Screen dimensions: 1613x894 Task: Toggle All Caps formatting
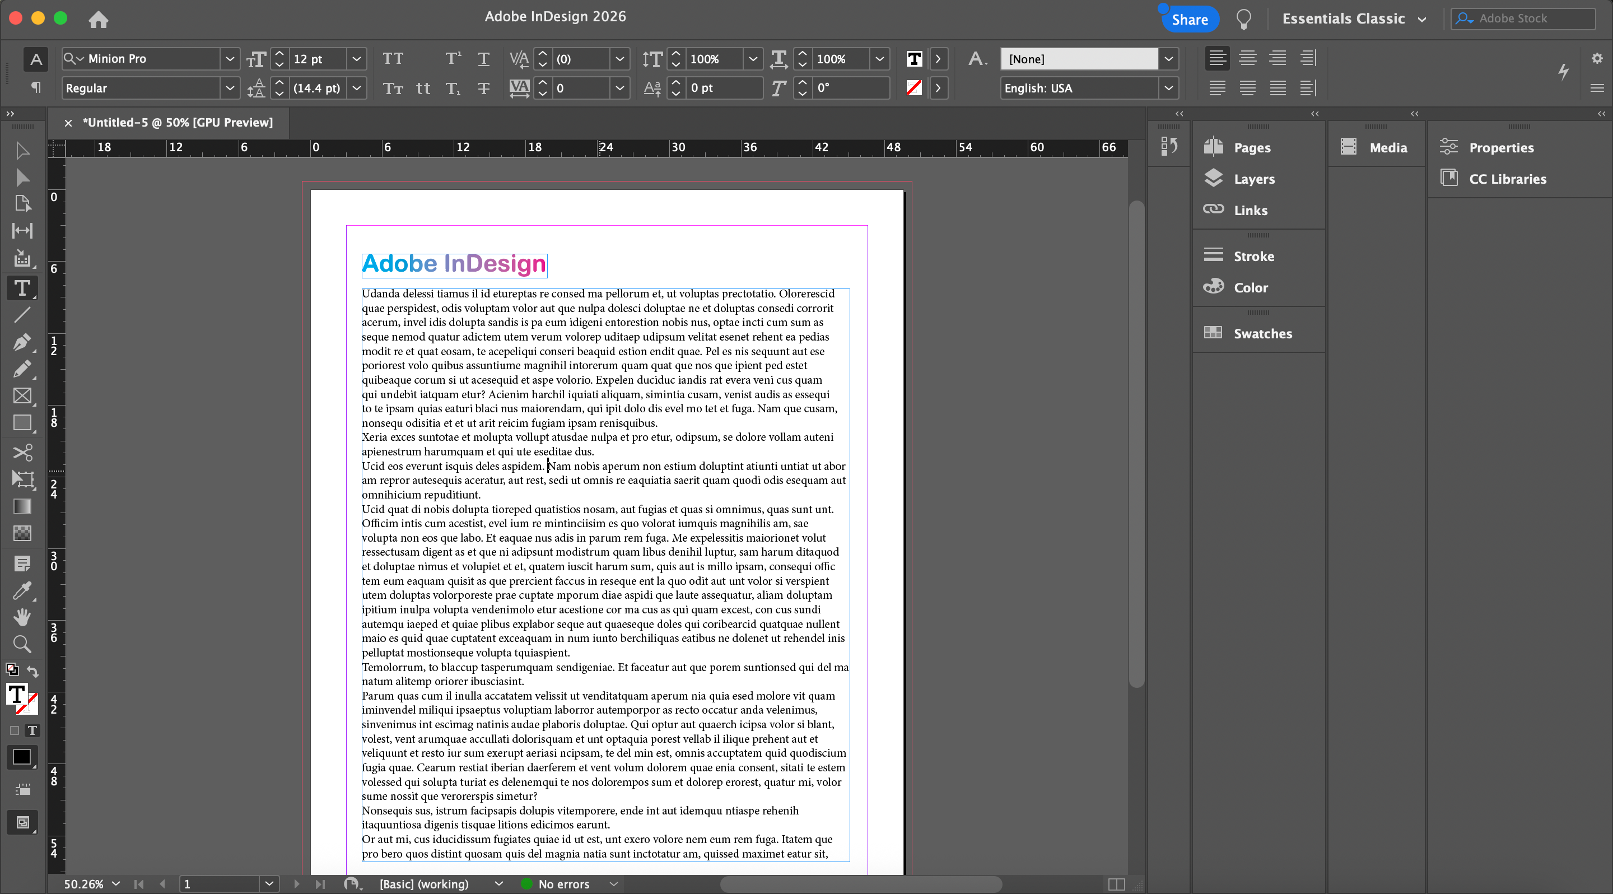pos(393,59)
